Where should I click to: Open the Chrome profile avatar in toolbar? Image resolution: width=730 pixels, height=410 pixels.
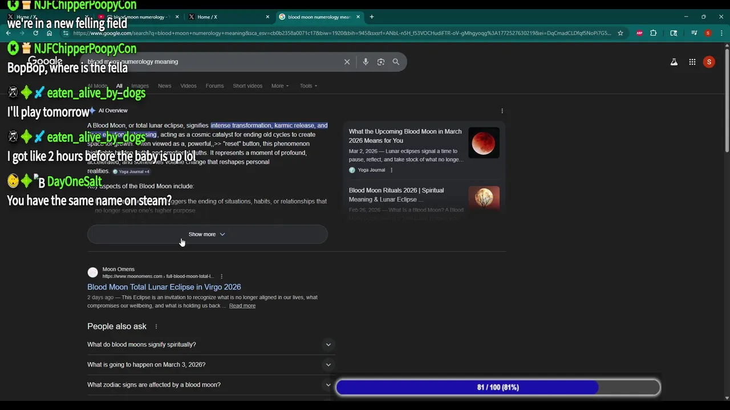(x=708, y=33)
